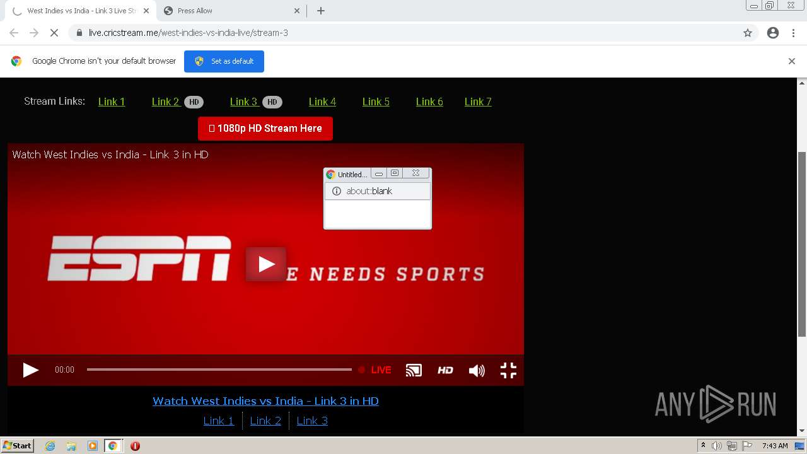Show hidden system tray icons

point(703,446)
